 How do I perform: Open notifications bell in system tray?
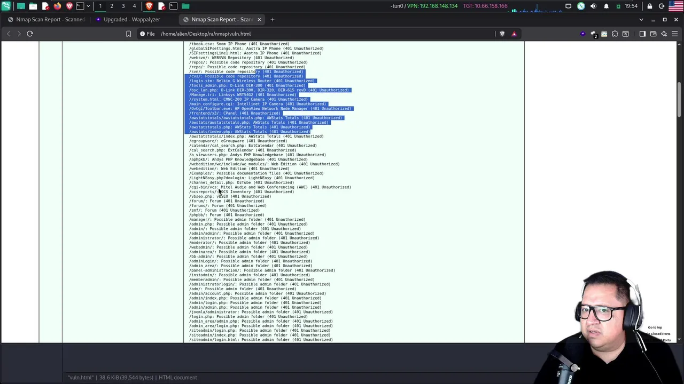click(606, 6)
